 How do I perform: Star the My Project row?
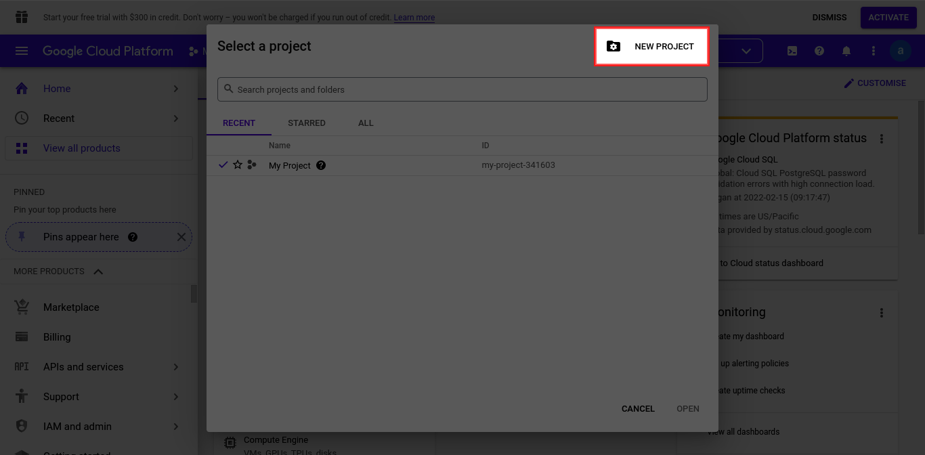238,165
